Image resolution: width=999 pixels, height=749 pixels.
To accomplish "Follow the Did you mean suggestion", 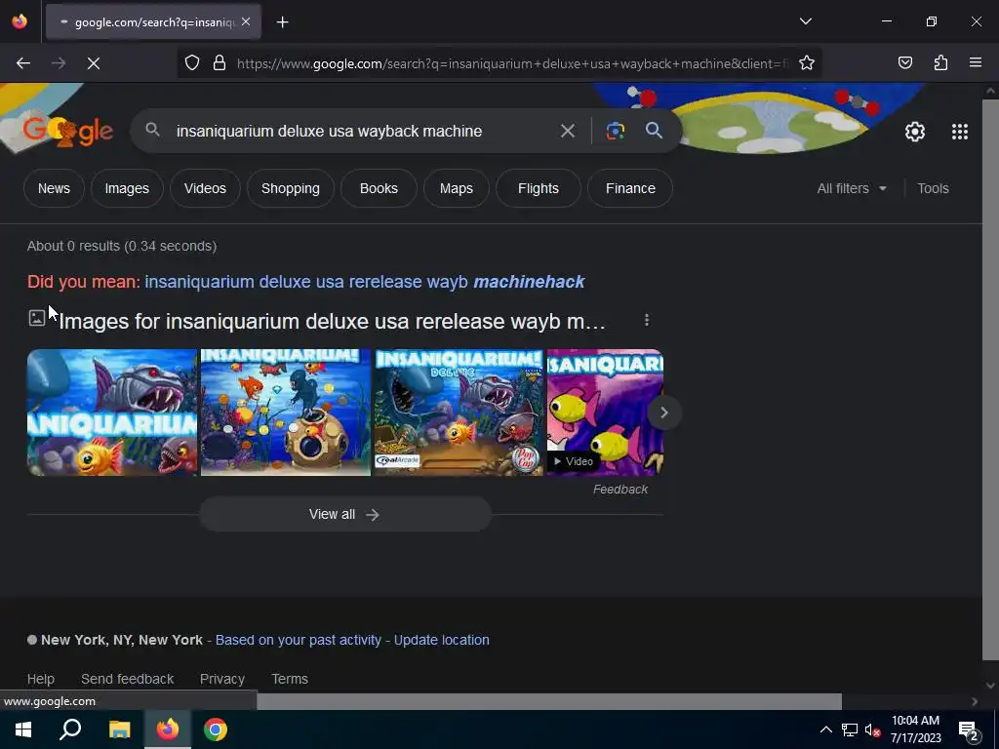I will (x=365, y=282).
